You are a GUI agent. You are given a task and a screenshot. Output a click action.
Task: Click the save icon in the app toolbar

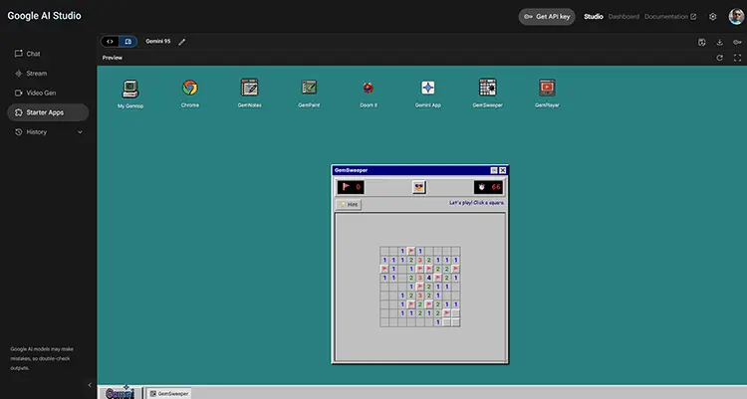point(701,43)
